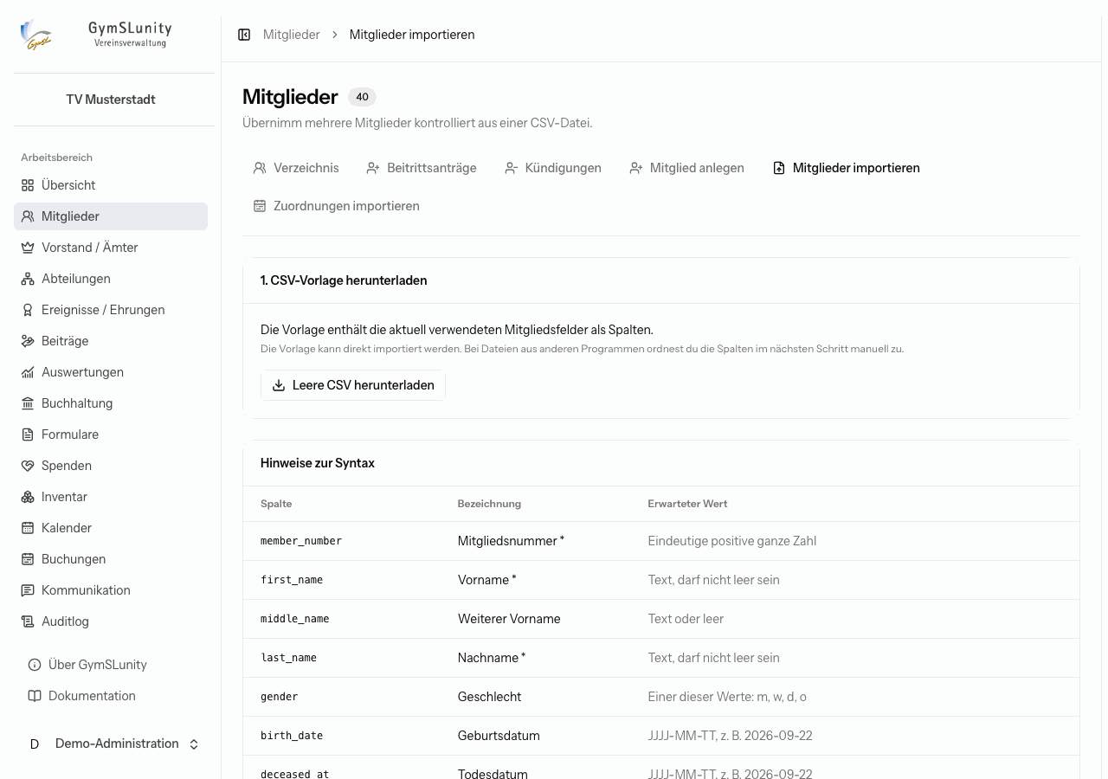Click the Mitglieder importieren file-upload icon
Image resolution: width=1108 pixels, height=779 pixels.
click(x=779, y=168)
